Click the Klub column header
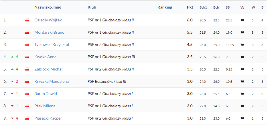Image resolution: width=268 pixels, height=125 pixels. [x=92, y=7]
